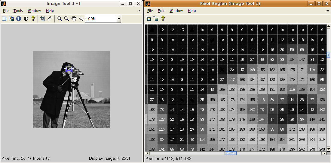Click the pixel cell with value 159
Viewport: 331px width, 163px height.
pyautogui.click(x=212, y=99)
